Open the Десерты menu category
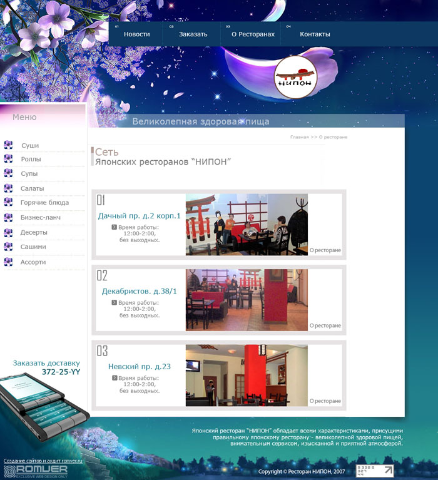The image size is (438, 480). (34, 232)
